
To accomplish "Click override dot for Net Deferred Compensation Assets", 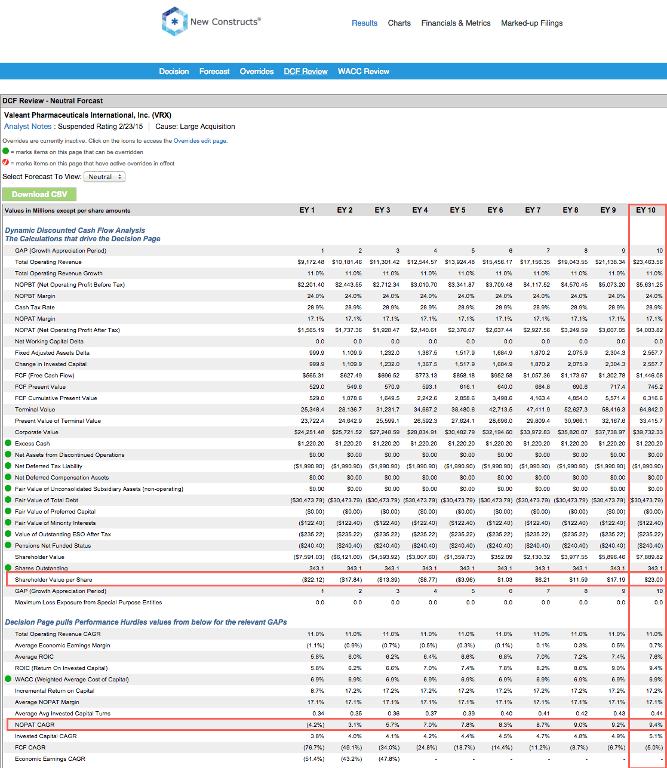I will click(x=8, y=477).
